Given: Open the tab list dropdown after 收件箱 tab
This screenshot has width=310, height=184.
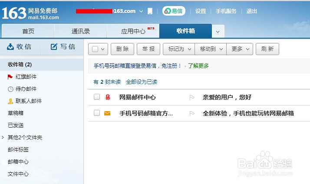Looking at the screenshot, I should (x=218, y=31).
